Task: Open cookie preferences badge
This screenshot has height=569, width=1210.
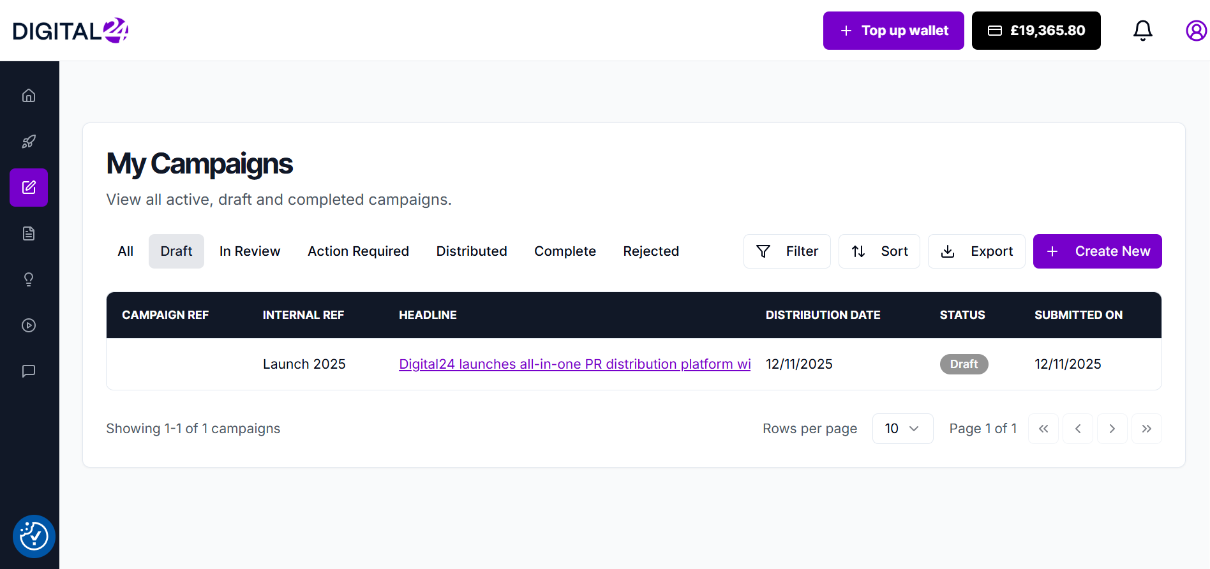Action: click(x=34, y=536)
